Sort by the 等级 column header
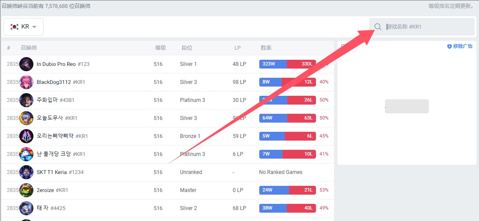479x221 pixels. [160, 48]
